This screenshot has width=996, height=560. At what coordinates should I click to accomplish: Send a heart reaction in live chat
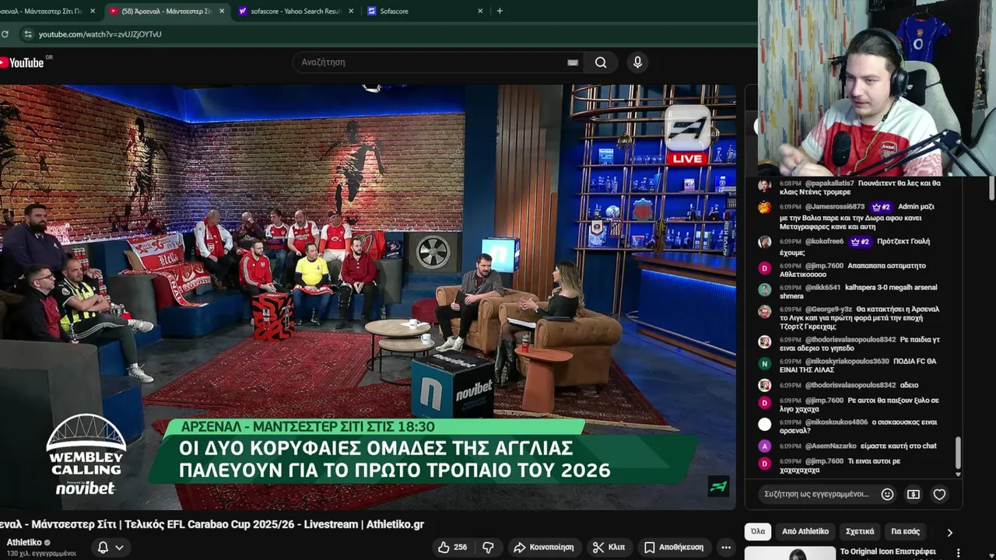pyautogui.click(x=939, y=494)
